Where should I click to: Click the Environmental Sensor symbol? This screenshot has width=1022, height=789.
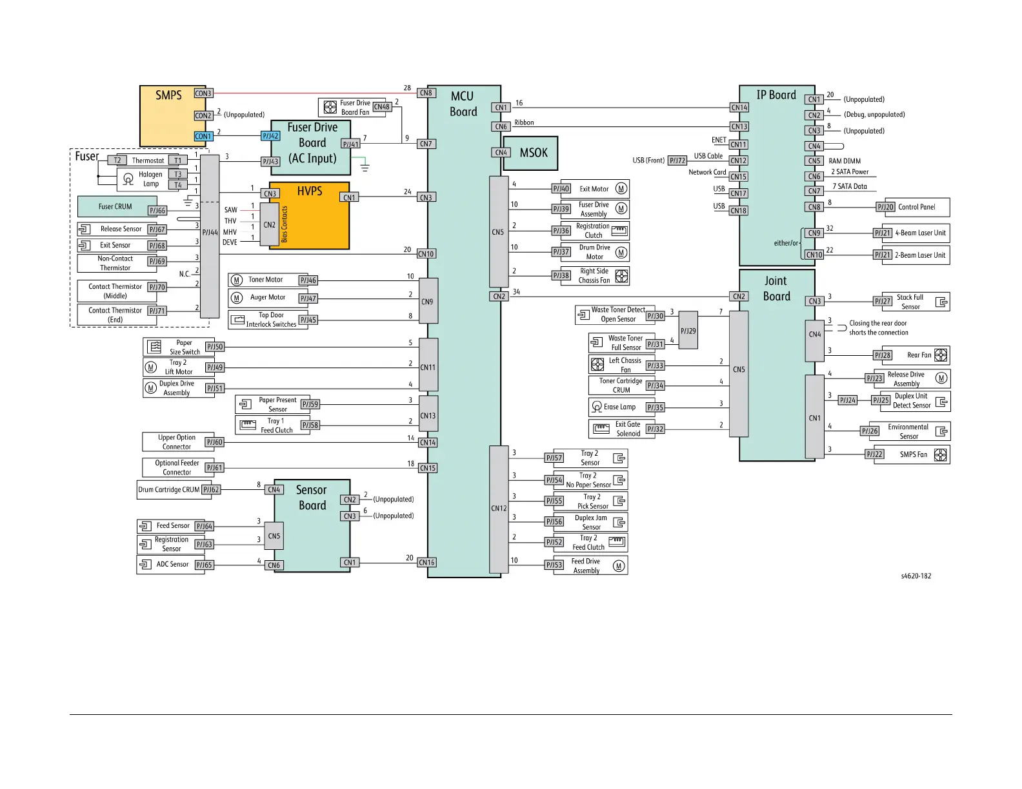click(942, 431)
